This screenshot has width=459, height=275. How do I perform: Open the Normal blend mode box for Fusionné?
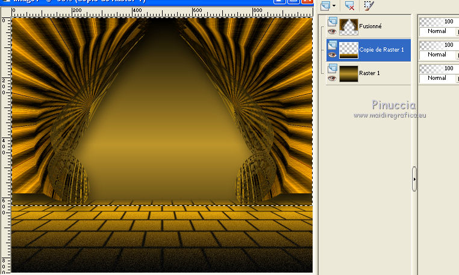coord(438,31)
